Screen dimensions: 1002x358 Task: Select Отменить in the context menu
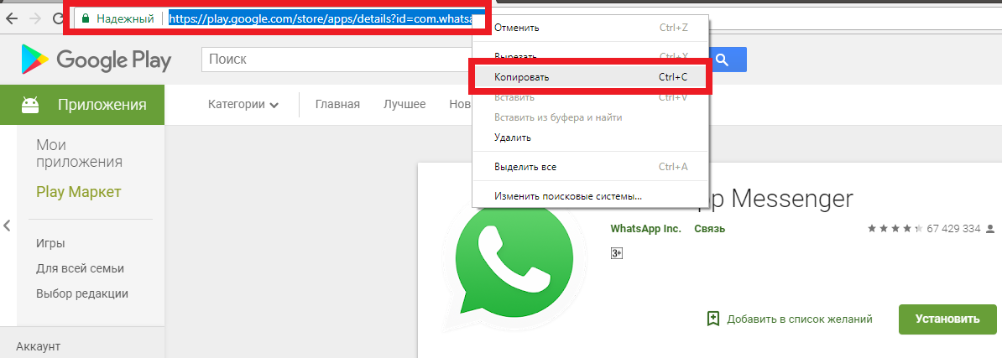[590, 28]
